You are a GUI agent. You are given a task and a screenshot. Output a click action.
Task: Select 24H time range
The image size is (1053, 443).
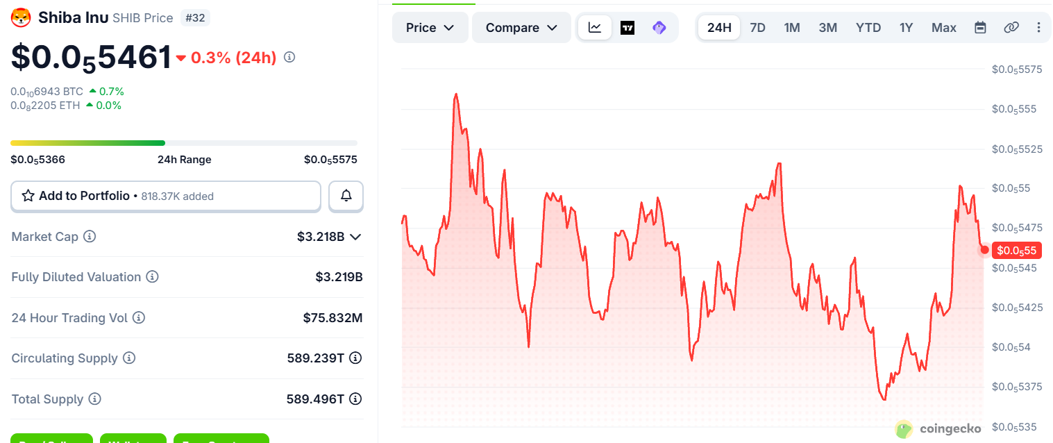(719, 28)
